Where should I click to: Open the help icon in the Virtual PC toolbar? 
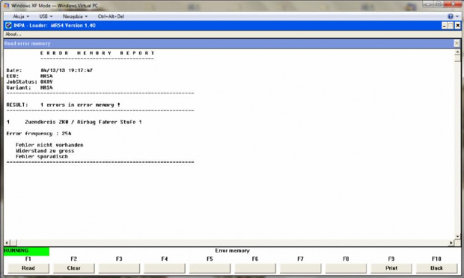coord(450,16)
